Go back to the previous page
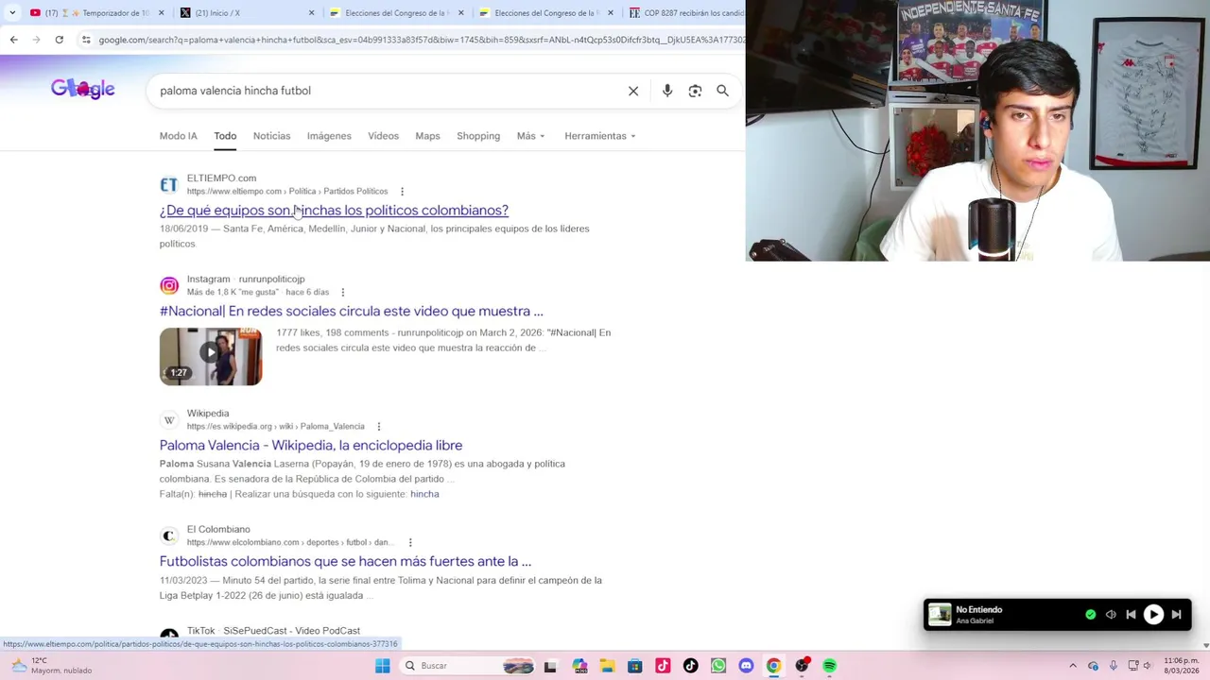Screen dimensions: 1210x680 (x=13, y=40)
